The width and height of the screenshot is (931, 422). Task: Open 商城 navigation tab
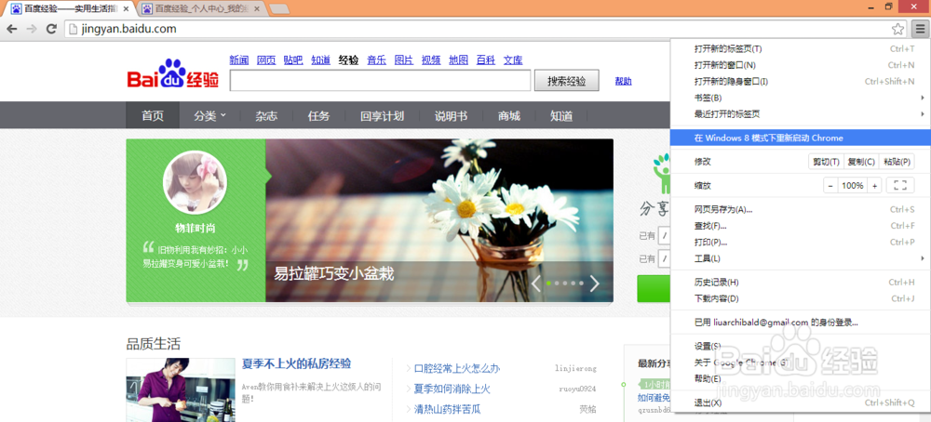[509, 115]
